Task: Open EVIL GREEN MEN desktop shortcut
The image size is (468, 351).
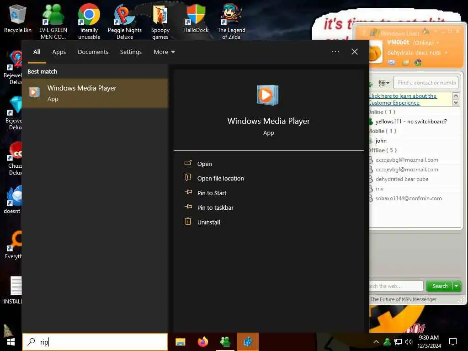Action: (53, 21)
